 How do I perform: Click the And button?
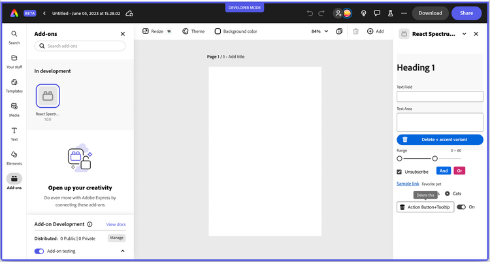point(444,171)
